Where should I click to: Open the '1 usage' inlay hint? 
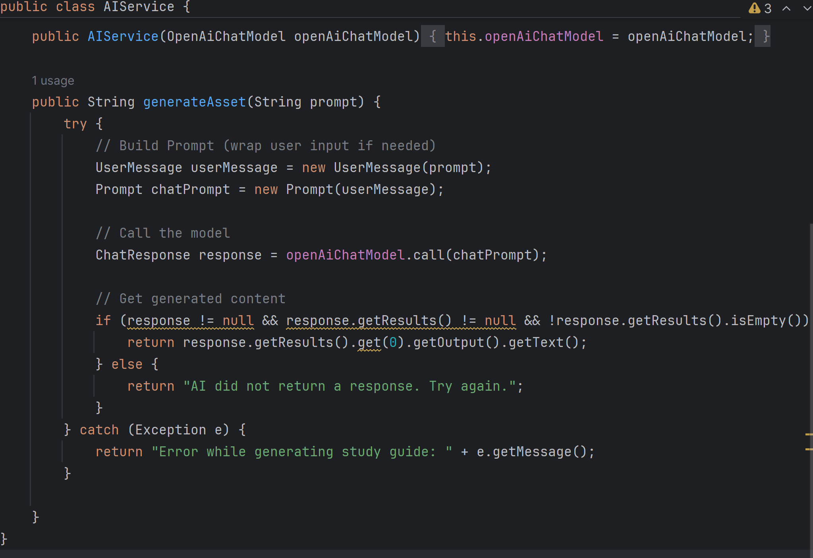(53, 81)
